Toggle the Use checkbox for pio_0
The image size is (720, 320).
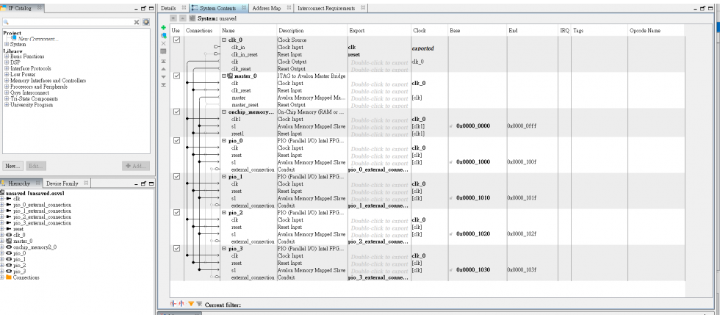pos(176,140)
